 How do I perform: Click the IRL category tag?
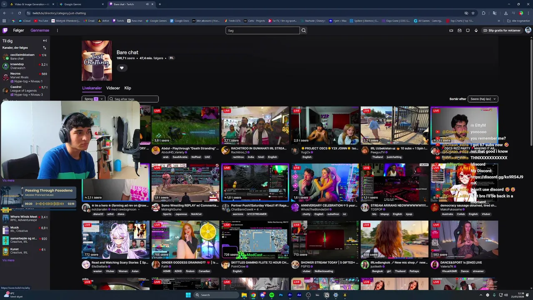pos(172,58)
